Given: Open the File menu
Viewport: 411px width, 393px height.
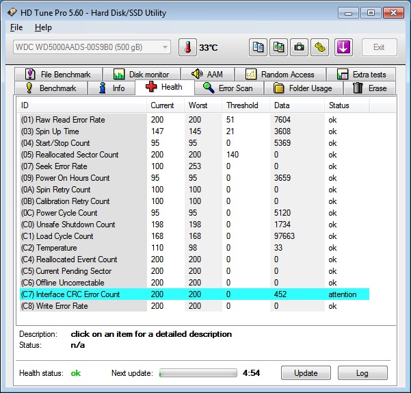Looking at the screenshot, I should tap(16, 27).
